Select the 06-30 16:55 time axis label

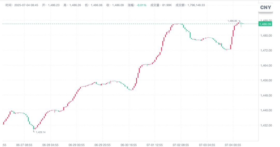click(x=129, y=145)
